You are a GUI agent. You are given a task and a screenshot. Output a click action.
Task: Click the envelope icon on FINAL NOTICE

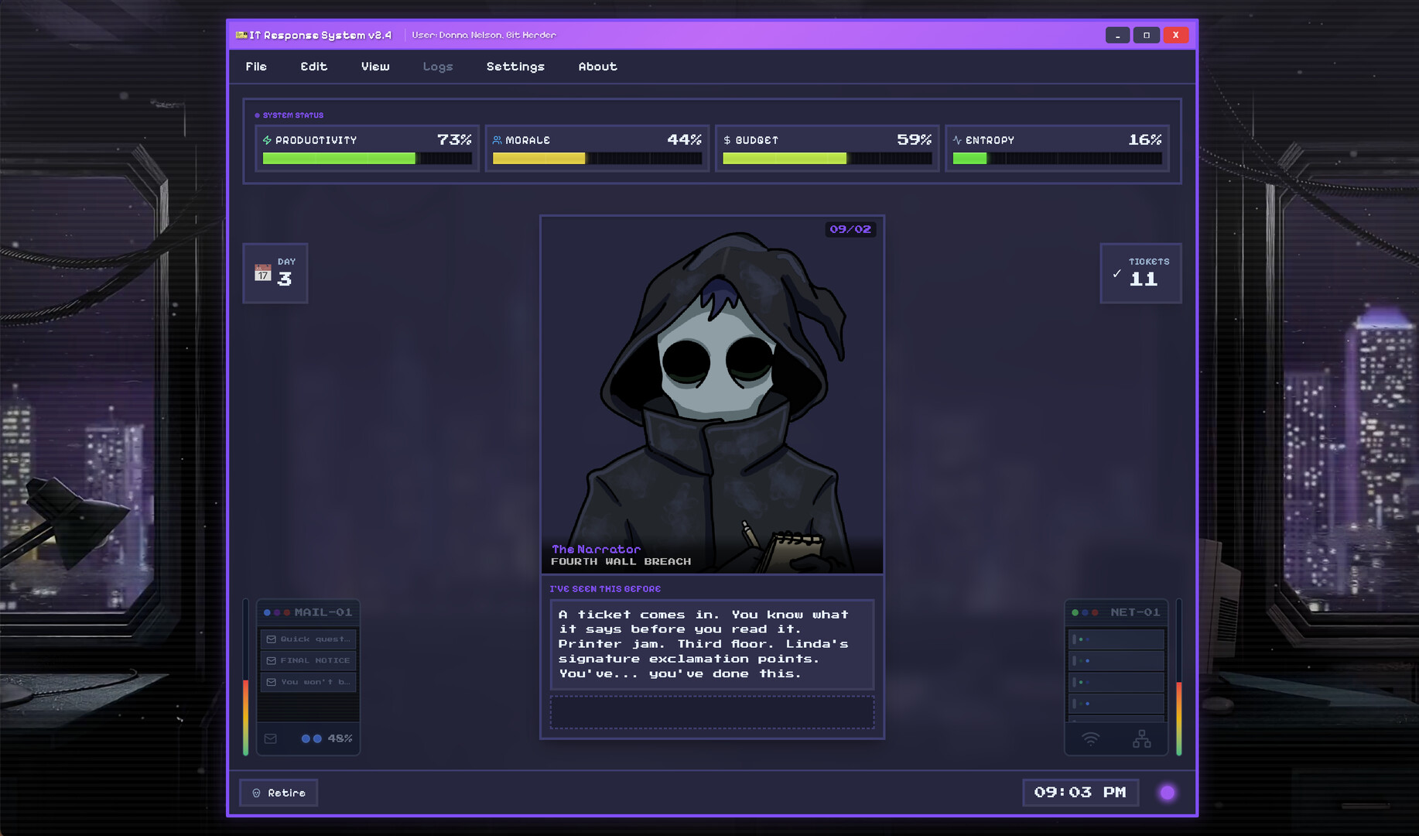pos(271,660)
